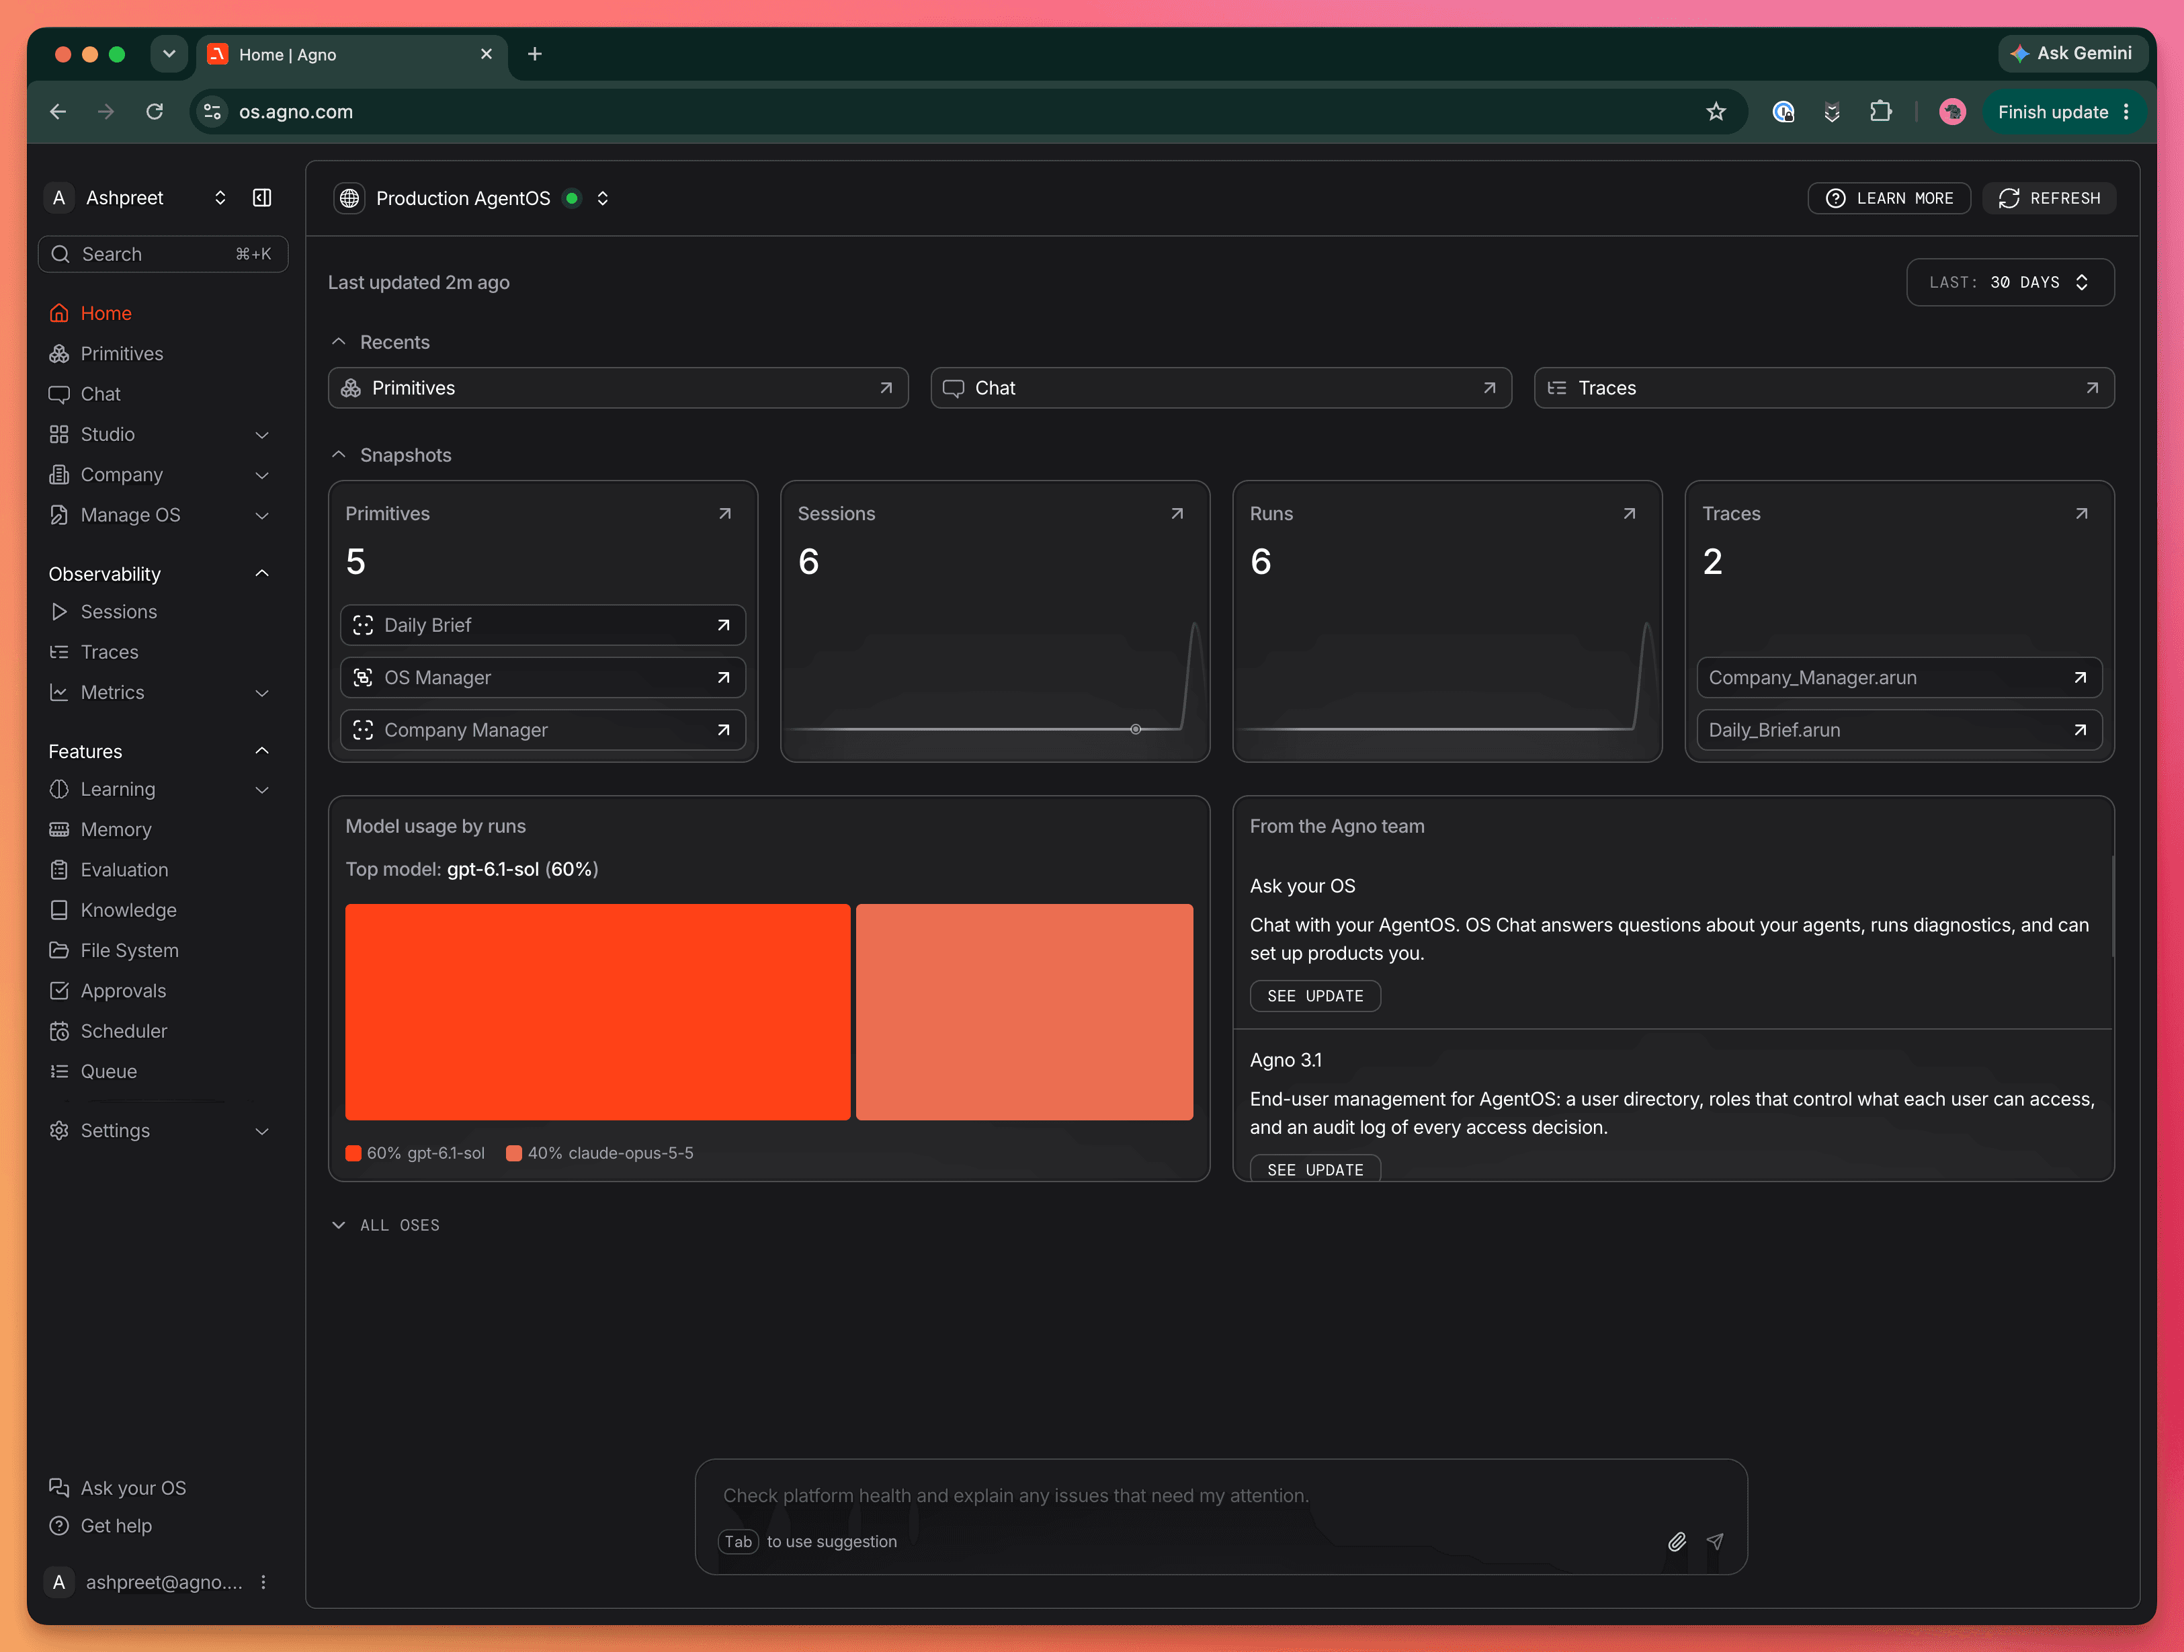Viewport: 2184px width, 1652px height.
Task: Open a new browser tab
Action: (x=535, y=54)
